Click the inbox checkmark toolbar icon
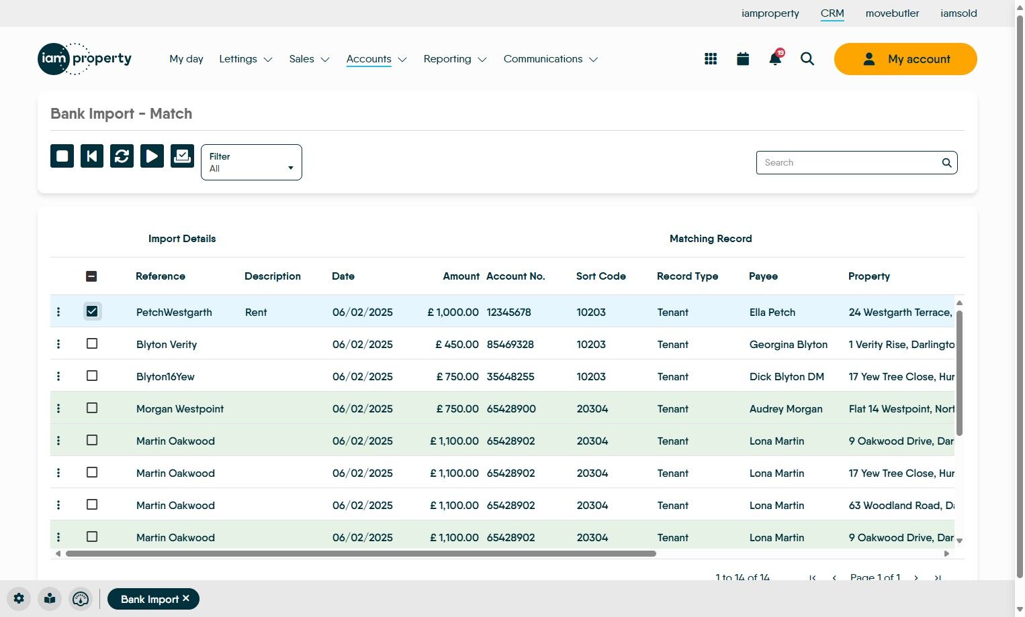1025x617 pixels. [182, 156]
